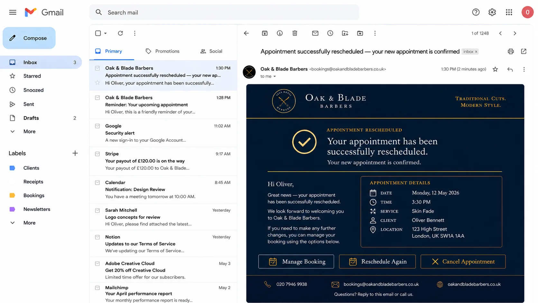Snooze the open email
This screenshot has width=538, height=303.
click(330, 33)
